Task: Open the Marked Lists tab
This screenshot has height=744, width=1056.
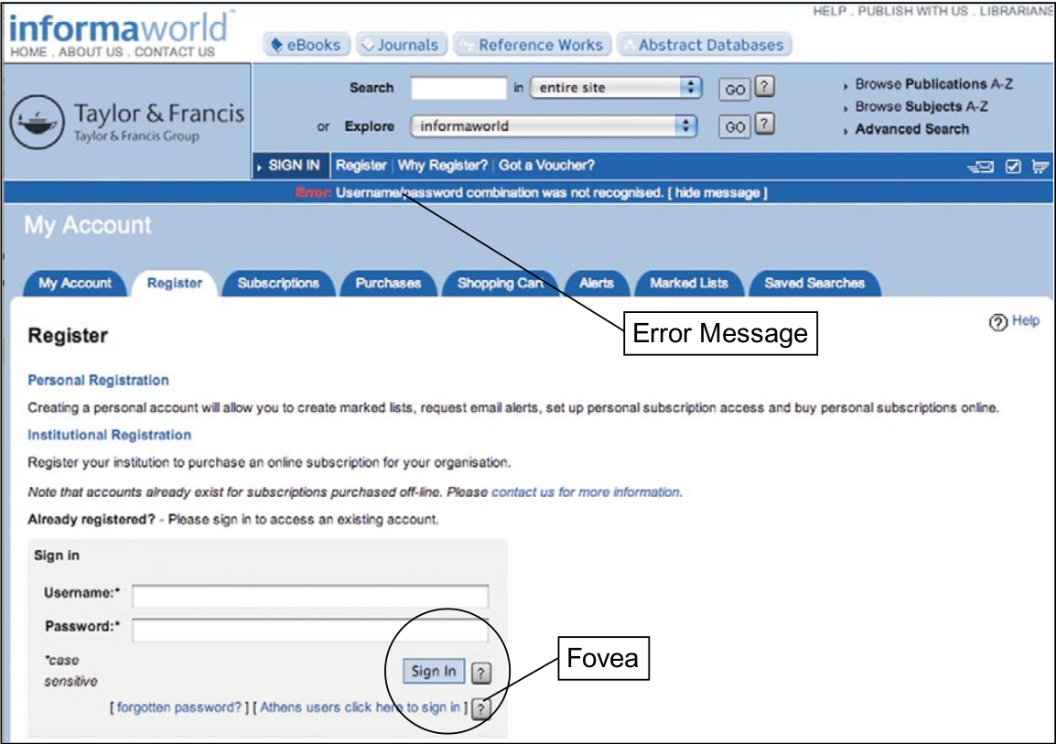Action: [x=689, y=284]
